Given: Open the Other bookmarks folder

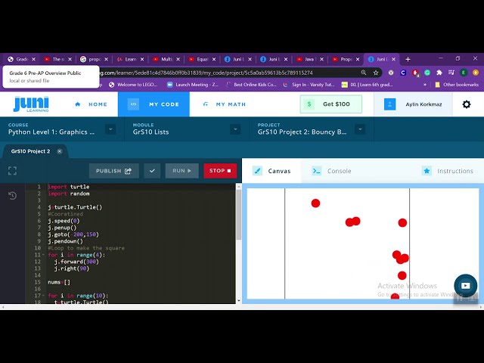Looking at the screenshot, I should point(457,85).
